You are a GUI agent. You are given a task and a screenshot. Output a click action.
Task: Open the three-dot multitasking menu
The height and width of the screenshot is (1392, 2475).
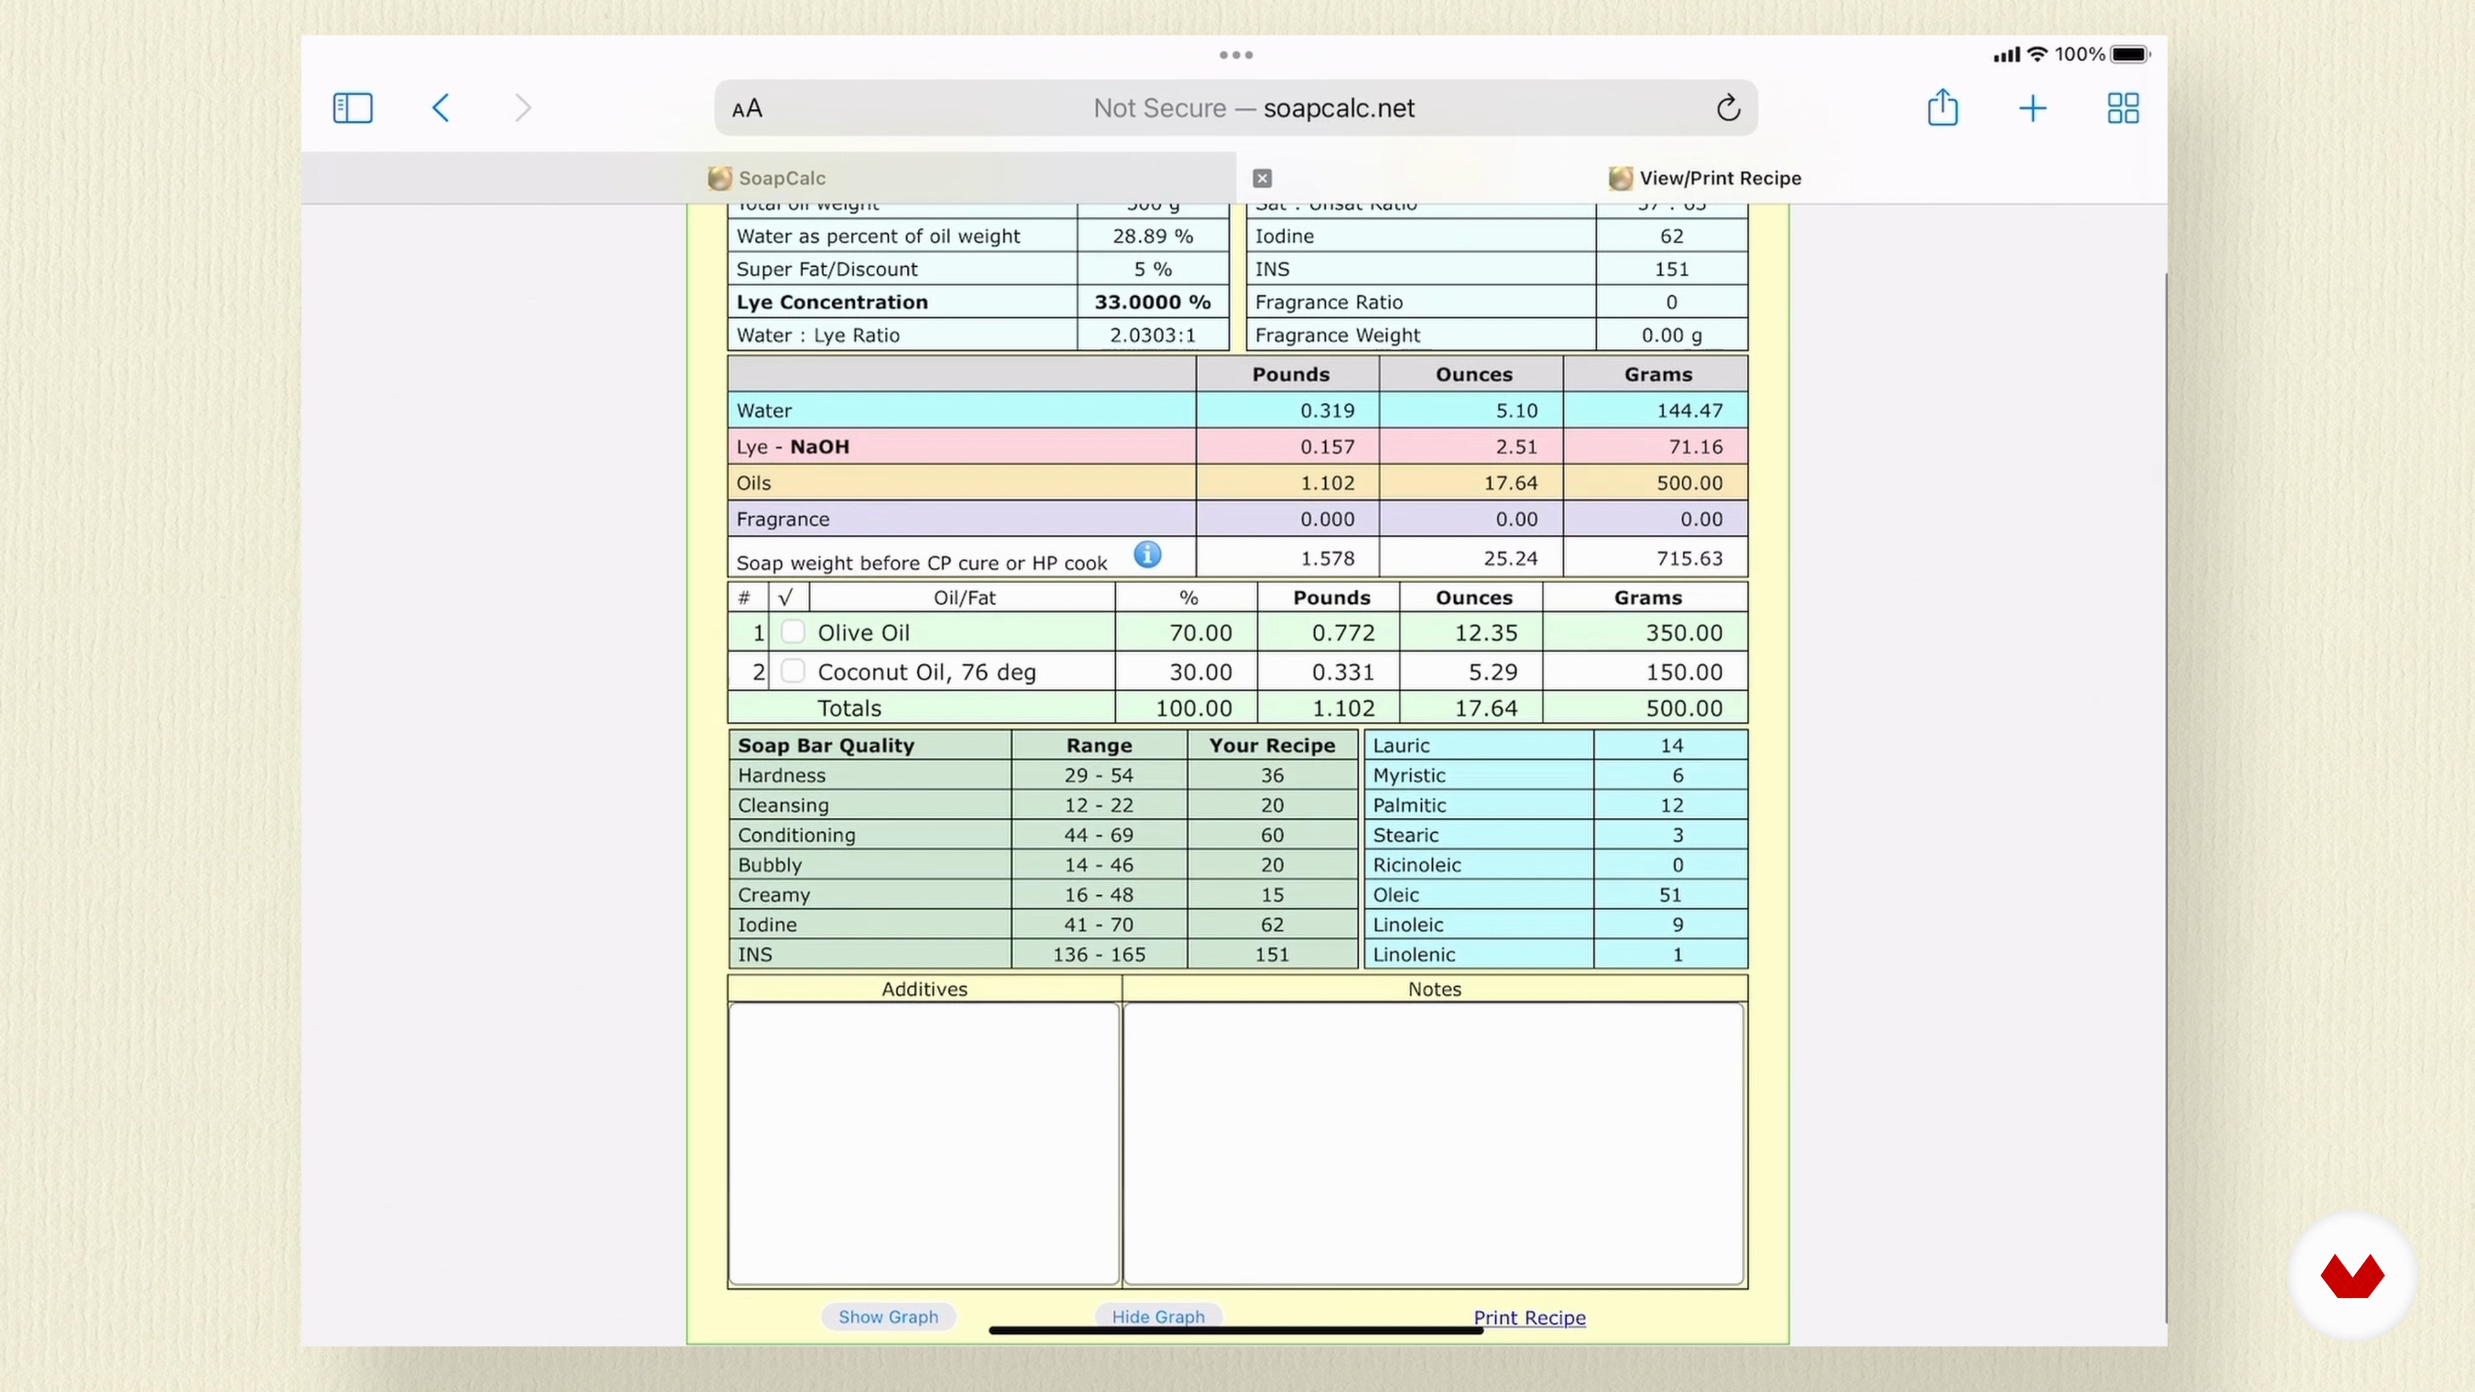point(1237,55)
